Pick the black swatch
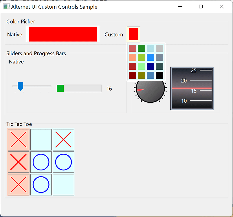Screen dimensions: 233x217 coord(159,76)
